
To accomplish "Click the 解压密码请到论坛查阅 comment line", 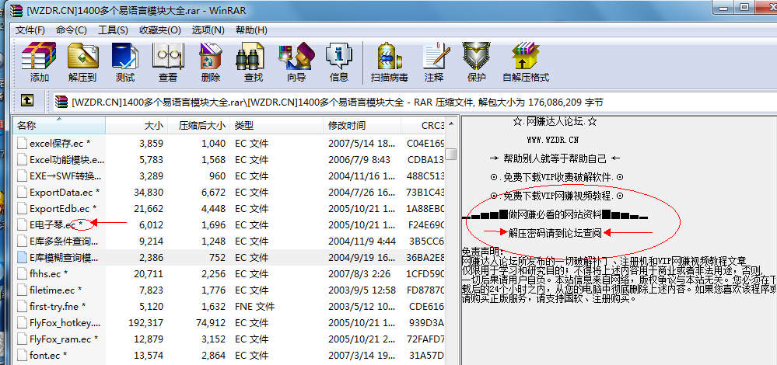I will (x=555, y=234).
